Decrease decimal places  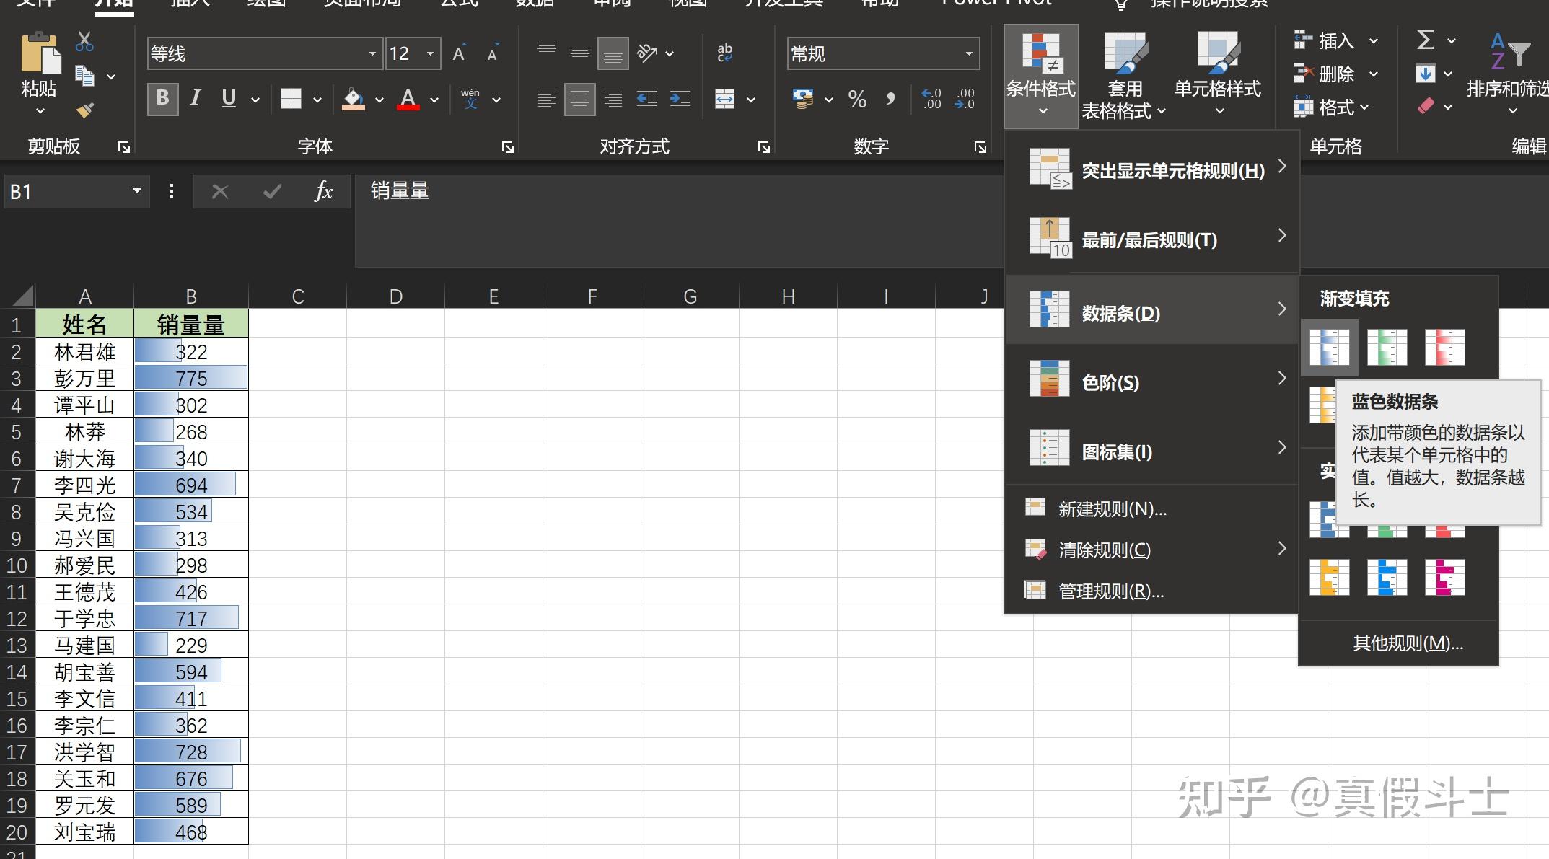tap(965, 99)
